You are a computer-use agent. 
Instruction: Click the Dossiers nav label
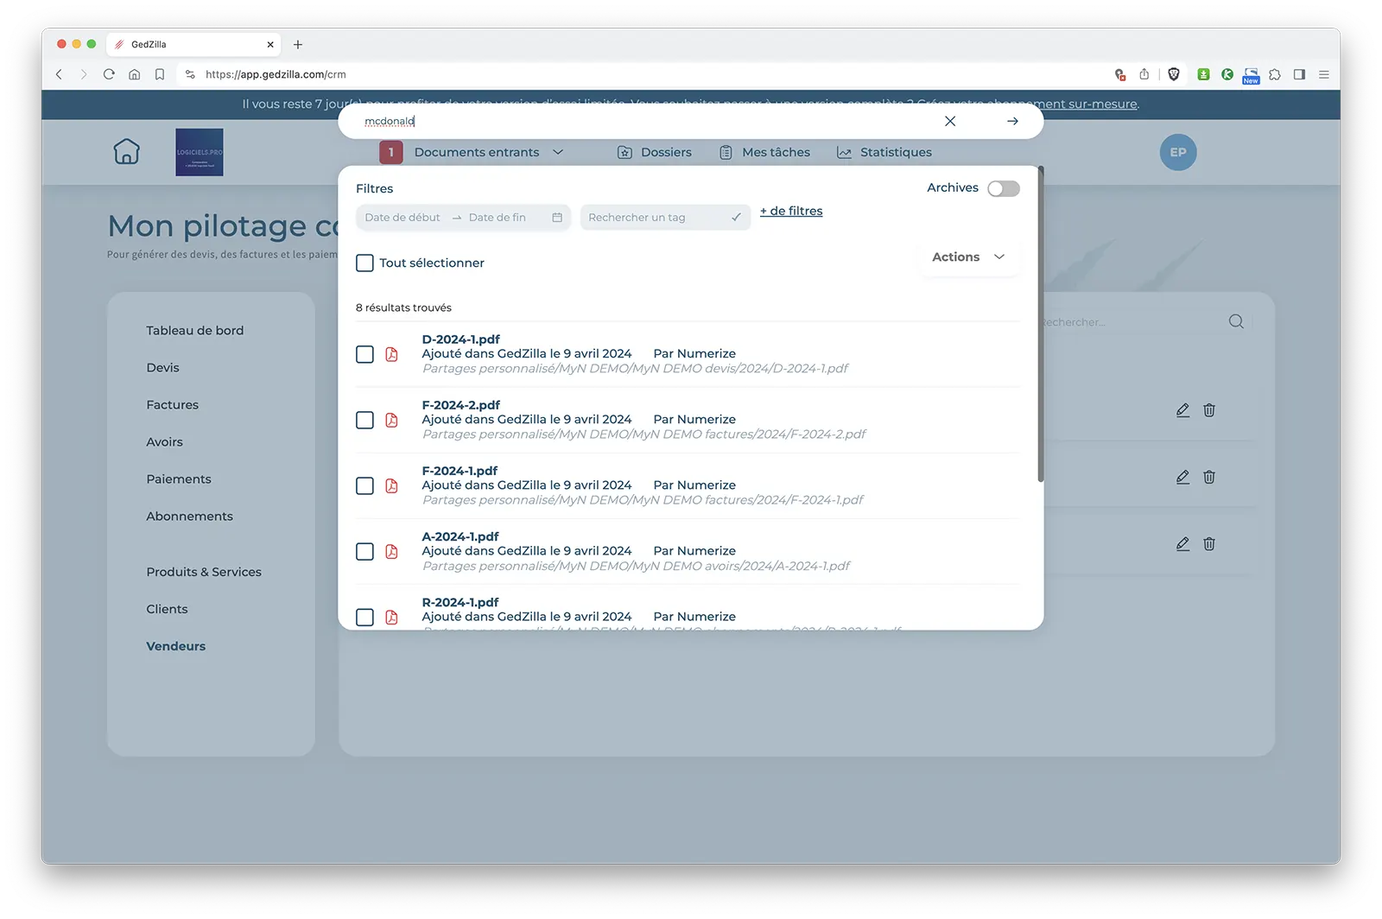(x=666, y=152)
